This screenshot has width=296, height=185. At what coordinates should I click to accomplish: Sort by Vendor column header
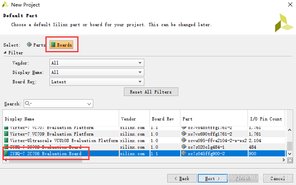(x=135, y=119)
